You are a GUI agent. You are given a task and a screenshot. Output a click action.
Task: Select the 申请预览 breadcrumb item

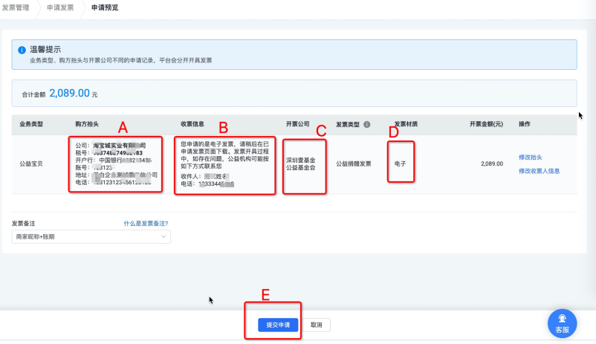105,7
